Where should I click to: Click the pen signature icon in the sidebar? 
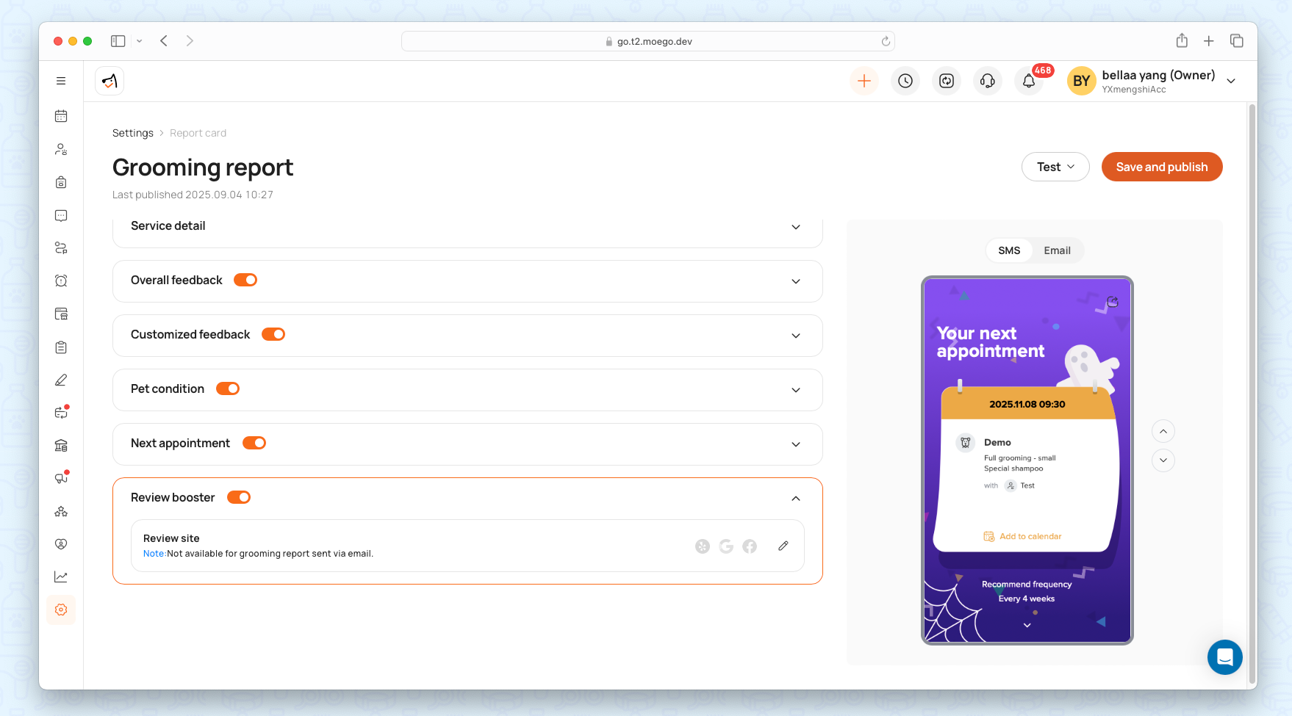[x=61, y=380]
